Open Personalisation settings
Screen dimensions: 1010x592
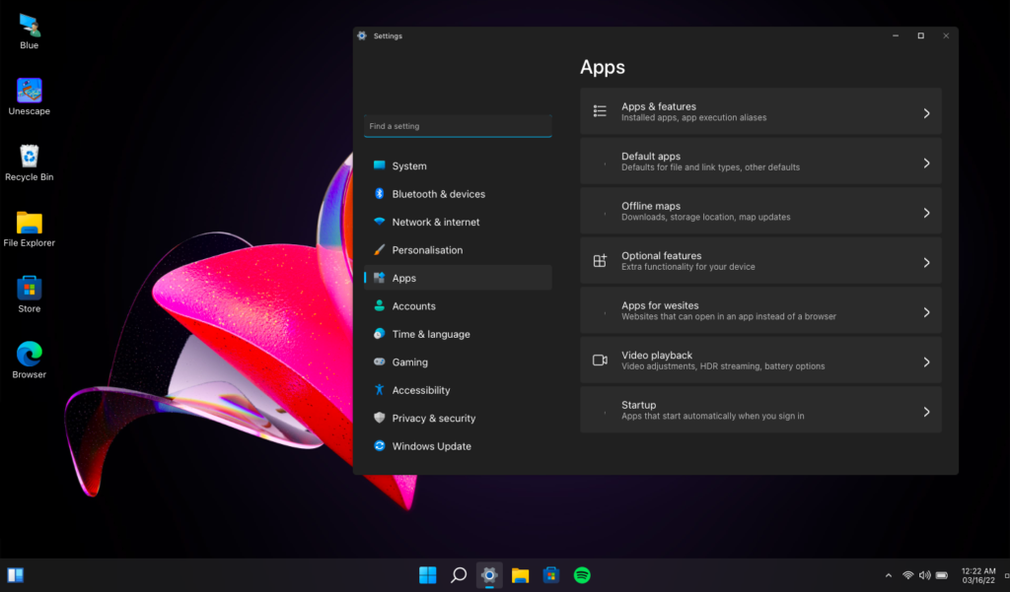click(x=458, y=249)
